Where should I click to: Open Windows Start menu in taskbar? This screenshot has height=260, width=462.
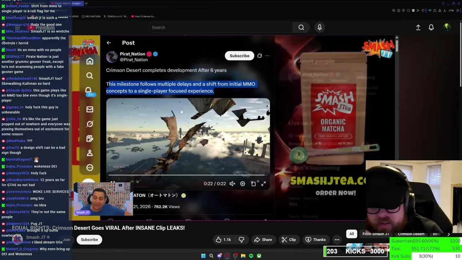coord(203,256)
